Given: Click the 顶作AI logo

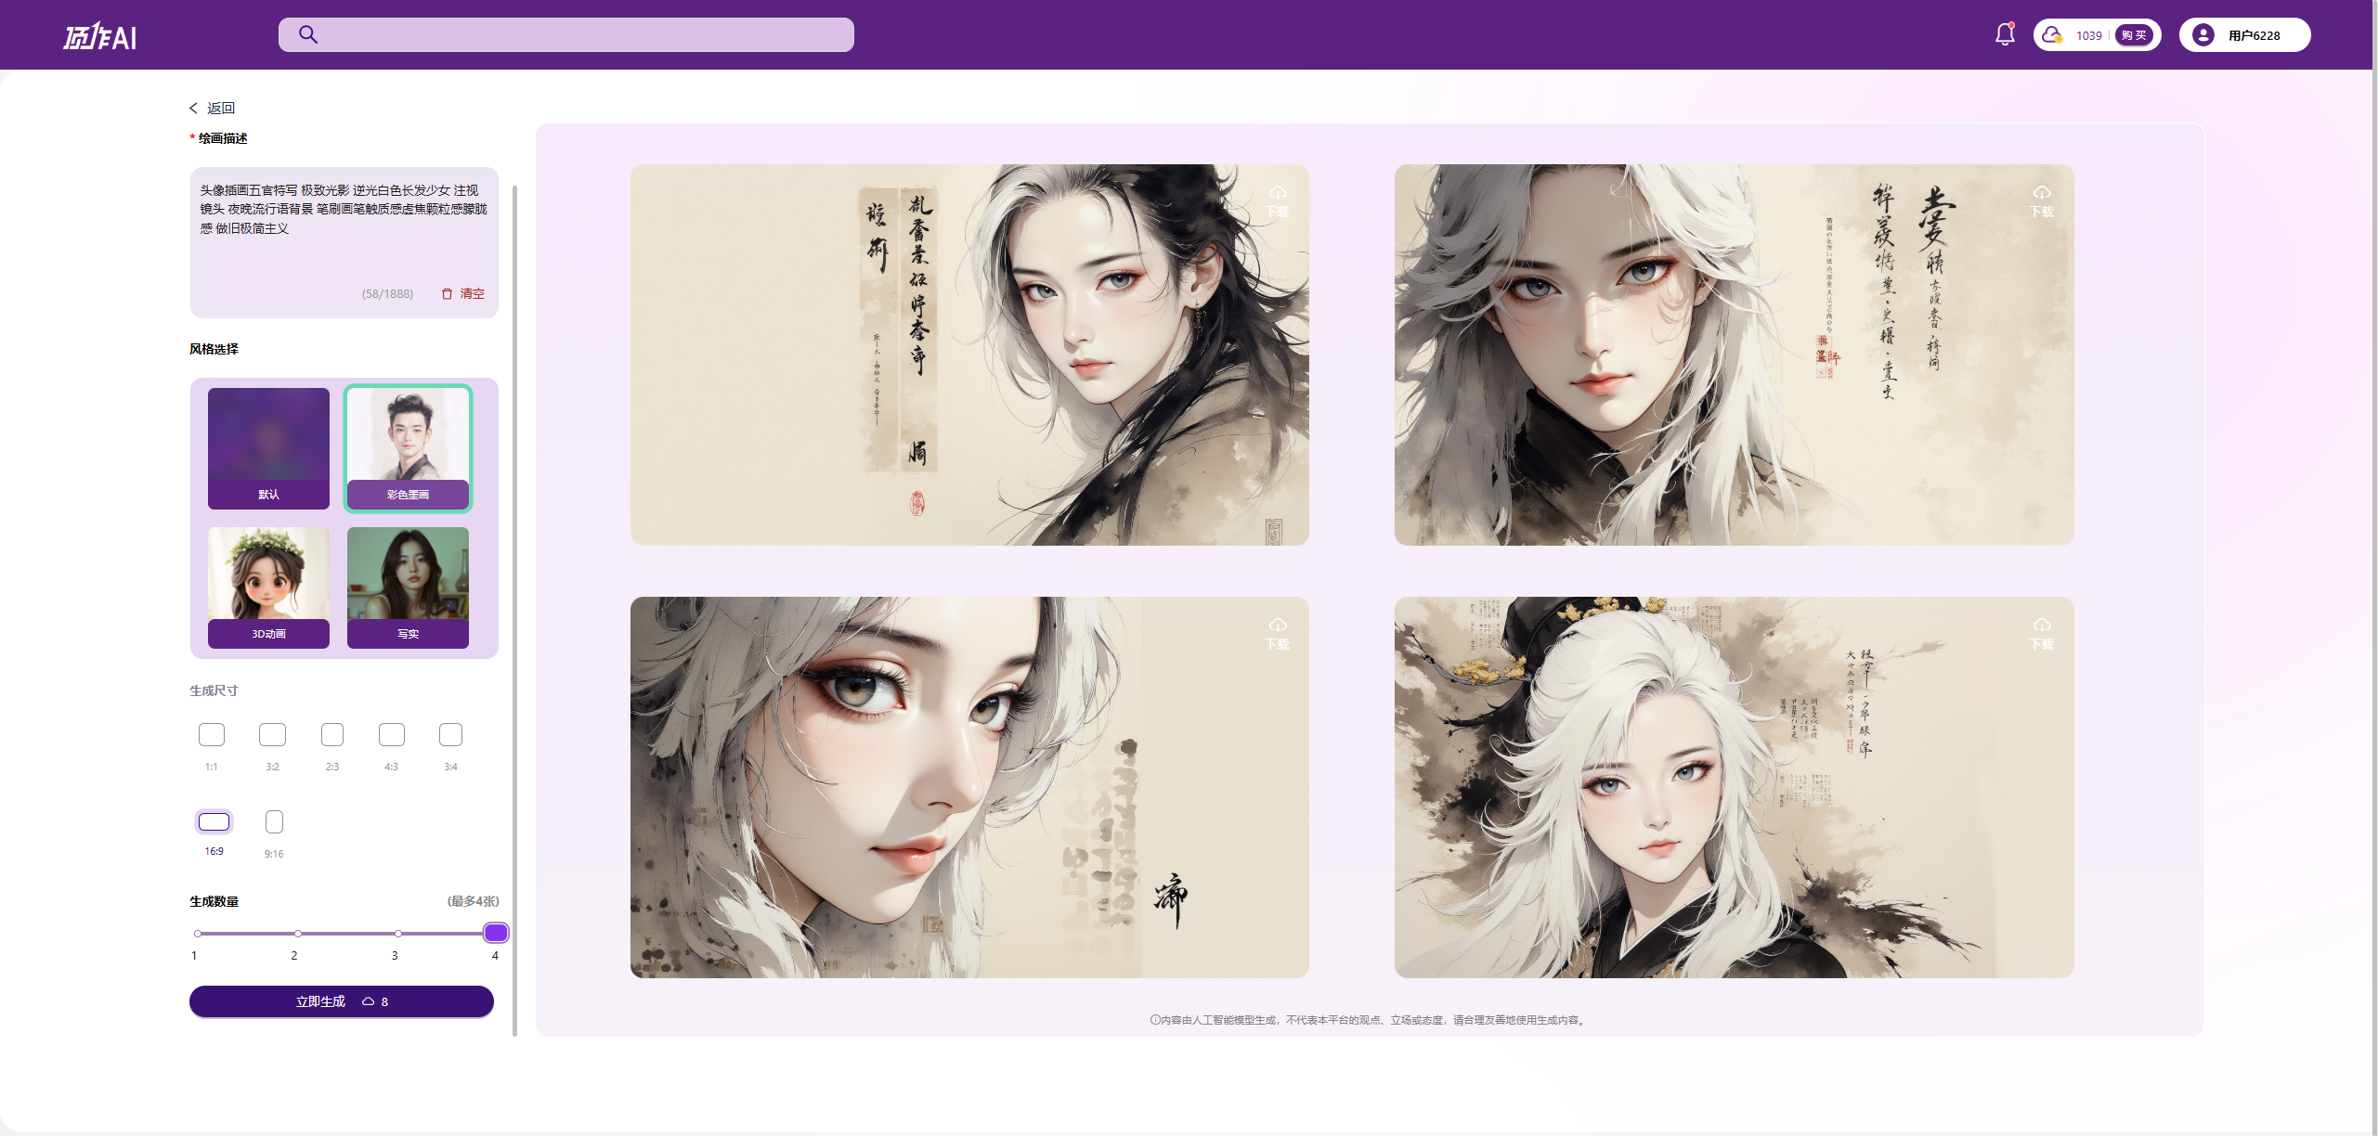Looking at the screenshot, I should click(x=98, y=37).
